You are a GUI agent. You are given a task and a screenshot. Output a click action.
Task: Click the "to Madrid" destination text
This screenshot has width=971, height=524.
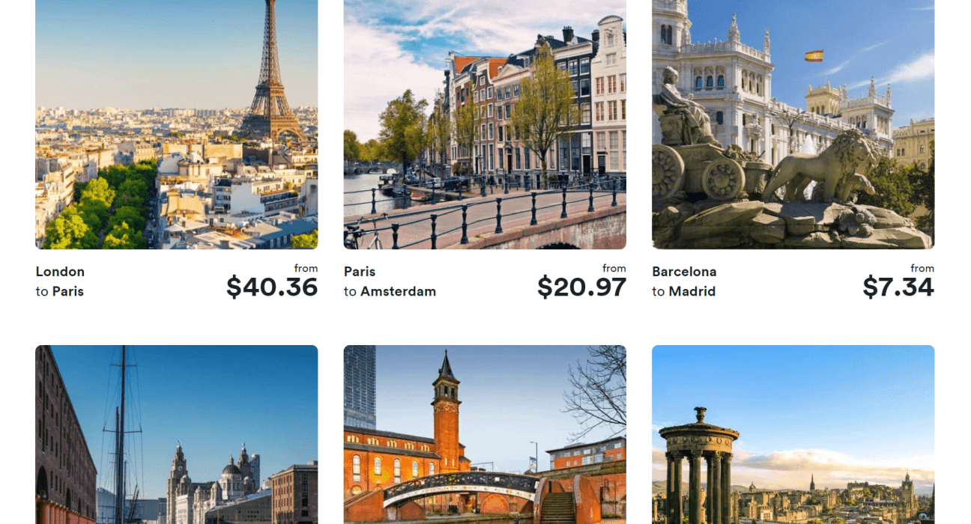(x=683, y=291)
